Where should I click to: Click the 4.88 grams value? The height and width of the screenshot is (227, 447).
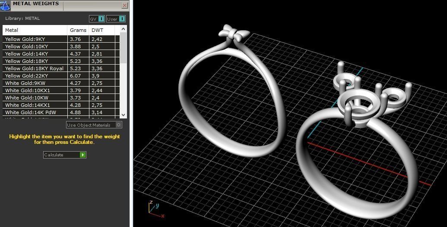point(75,112)
